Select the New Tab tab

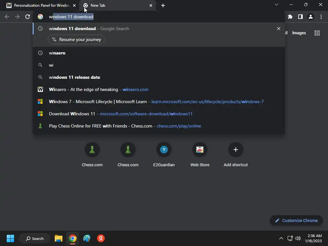pos(118,5)
